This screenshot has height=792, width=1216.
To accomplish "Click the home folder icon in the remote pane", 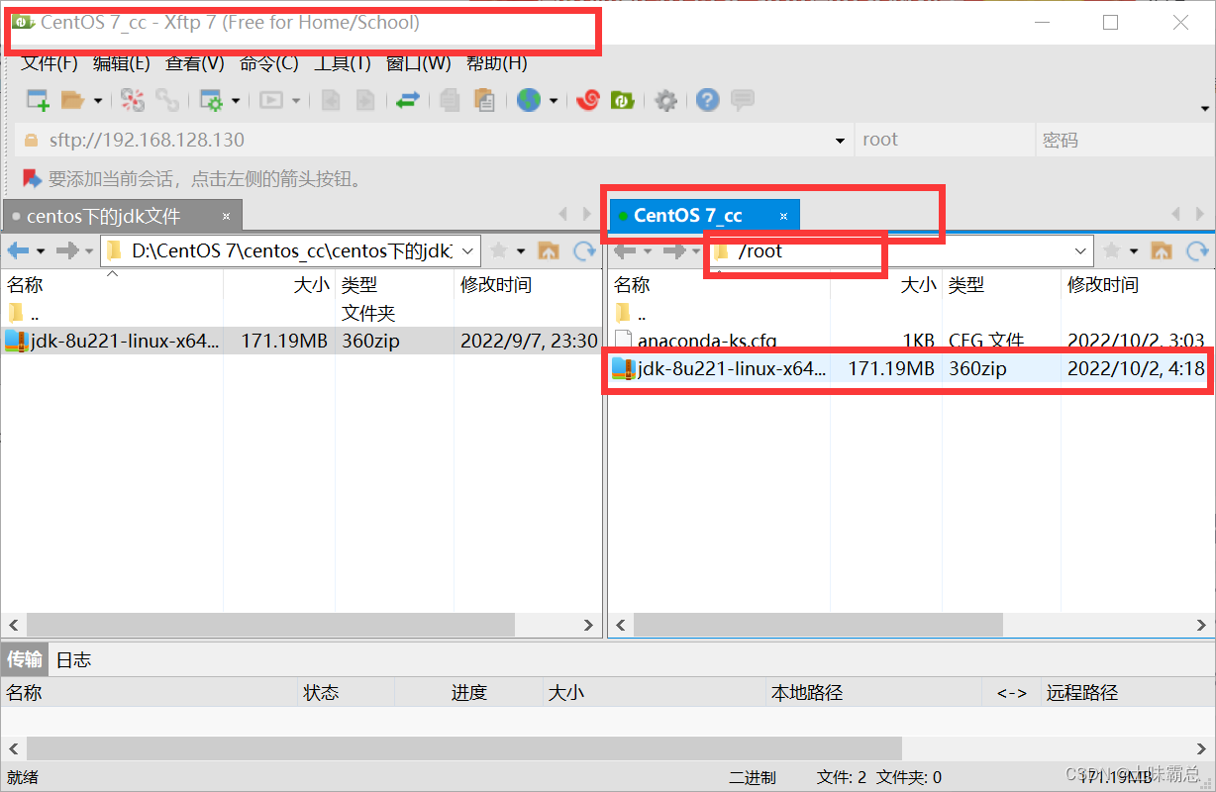I will coord(1162,250).
